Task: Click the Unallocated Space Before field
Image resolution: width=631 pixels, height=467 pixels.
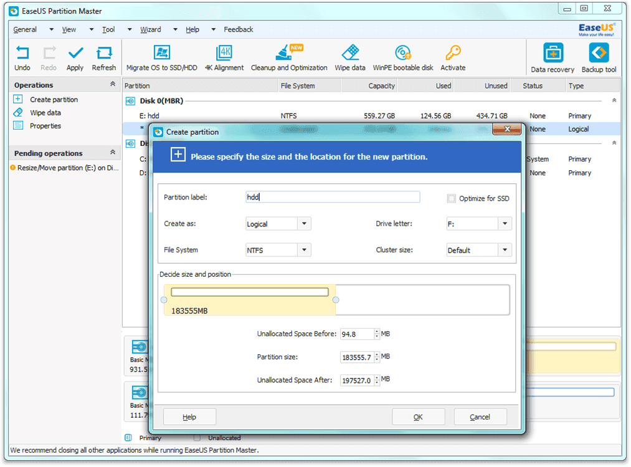Action: pyautogui.click(x=357, y=334)
